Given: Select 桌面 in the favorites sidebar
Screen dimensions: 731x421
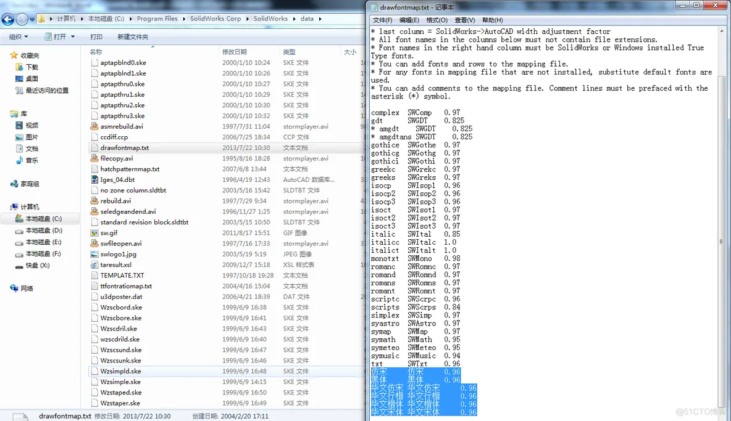Looking at the screenshot, I should point(31,79).
